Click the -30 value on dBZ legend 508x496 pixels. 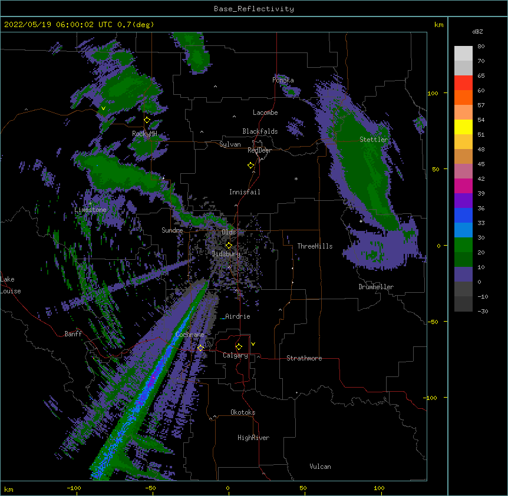(483, 312)
